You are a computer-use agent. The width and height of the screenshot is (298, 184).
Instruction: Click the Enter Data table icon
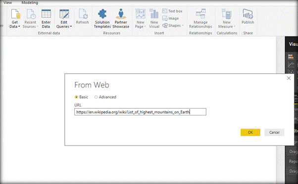tap(46, 14)
